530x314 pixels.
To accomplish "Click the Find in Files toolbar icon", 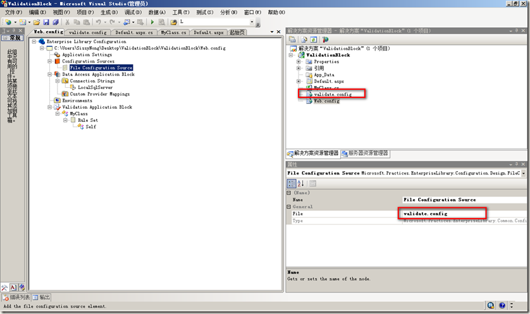I will 173,22.
